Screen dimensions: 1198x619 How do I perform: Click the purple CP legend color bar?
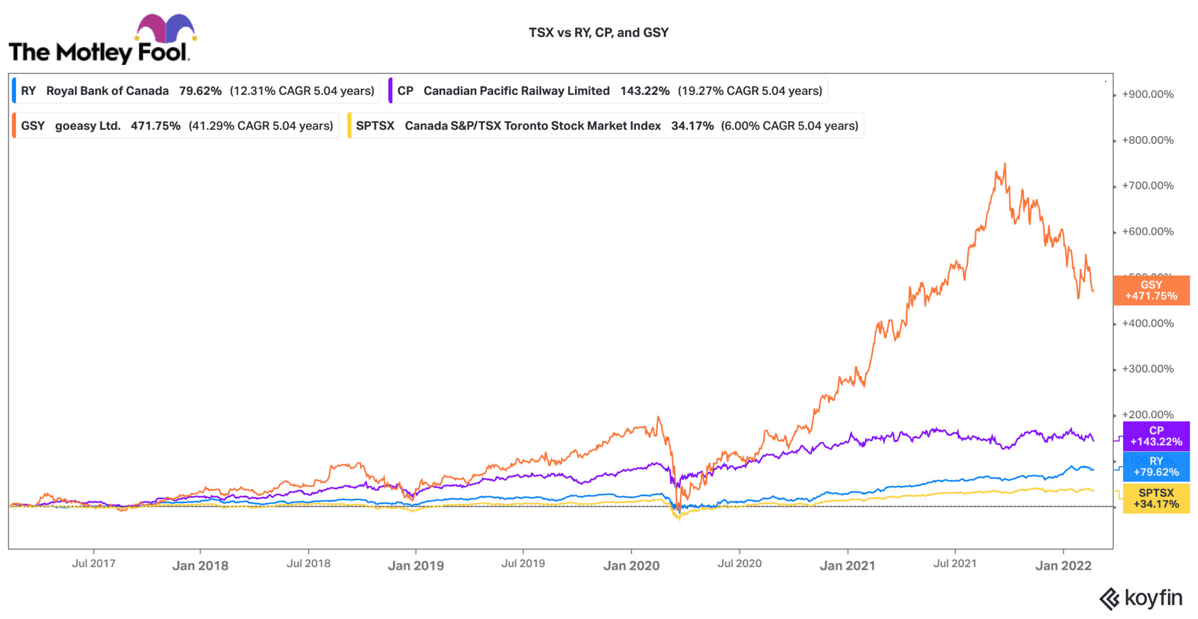tap(390, 91)
